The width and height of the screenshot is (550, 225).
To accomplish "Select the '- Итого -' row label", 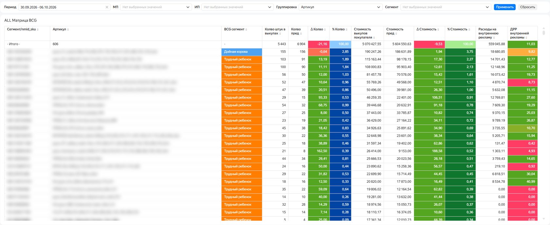I will [x=14, y=44].
